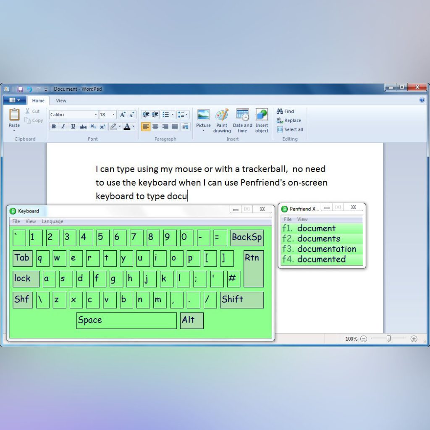Apply text highlight color
This screenshot has height=430, width=430.
pos(113,126)
